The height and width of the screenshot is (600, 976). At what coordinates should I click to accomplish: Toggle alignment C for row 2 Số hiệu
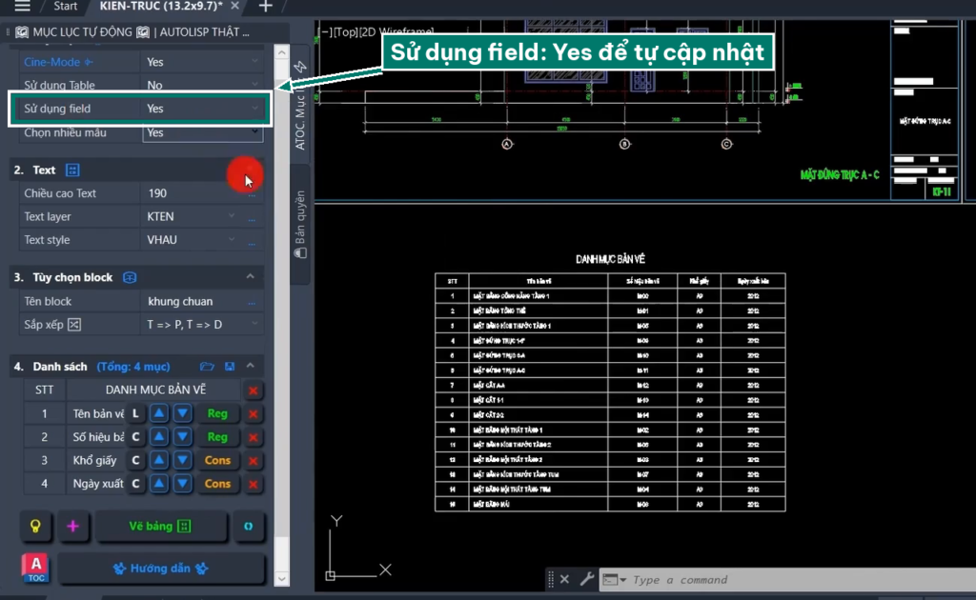tap(135, 437)
